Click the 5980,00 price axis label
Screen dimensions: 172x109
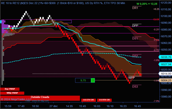[166, 97]
